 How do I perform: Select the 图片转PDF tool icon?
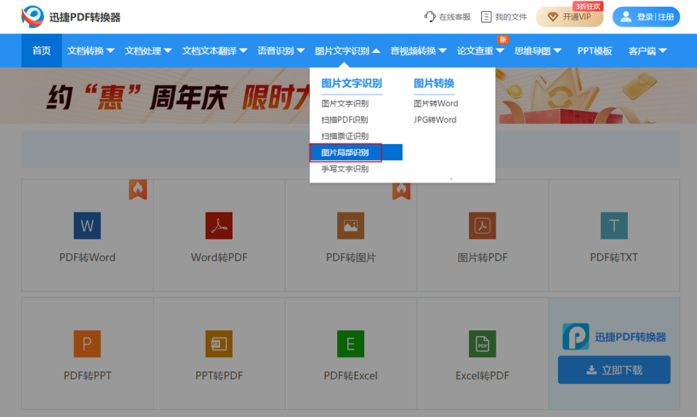point(482,225)
